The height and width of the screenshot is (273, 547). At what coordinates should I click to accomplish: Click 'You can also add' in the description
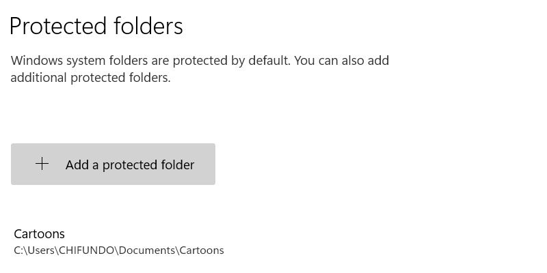click(x=343, y=61)
